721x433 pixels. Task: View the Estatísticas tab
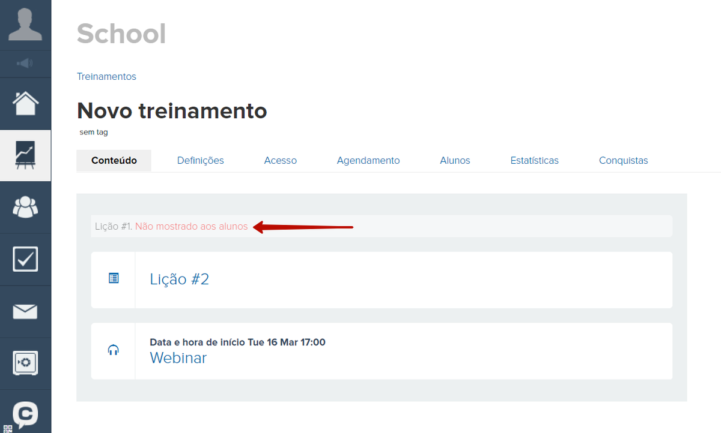click(534, 160)
